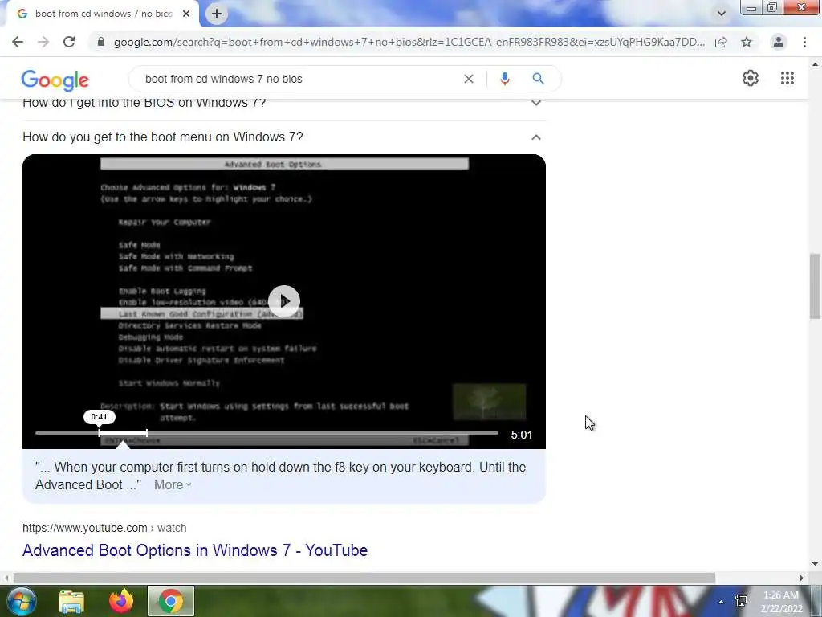This screenshot has width=822, height=617.
Task: Click the Chrome taskbar icon
Action: [x=171, y=601]
